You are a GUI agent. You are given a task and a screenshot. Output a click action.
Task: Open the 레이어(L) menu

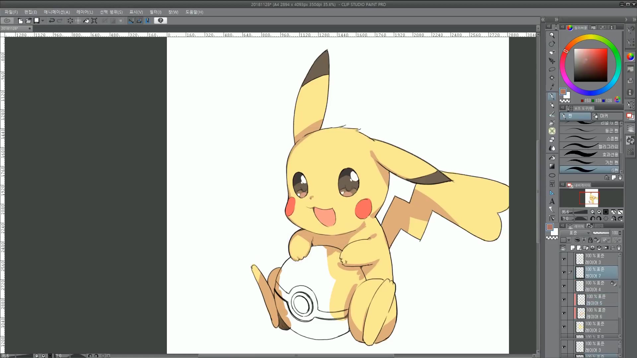point(85,12)
